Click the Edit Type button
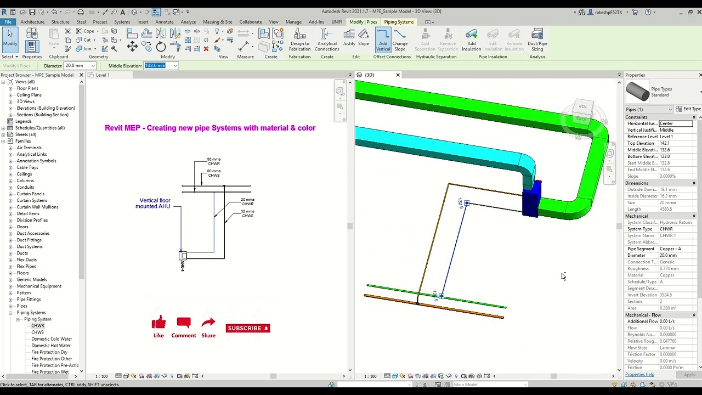This screenshot has height=395, width=702. (688, 109)
